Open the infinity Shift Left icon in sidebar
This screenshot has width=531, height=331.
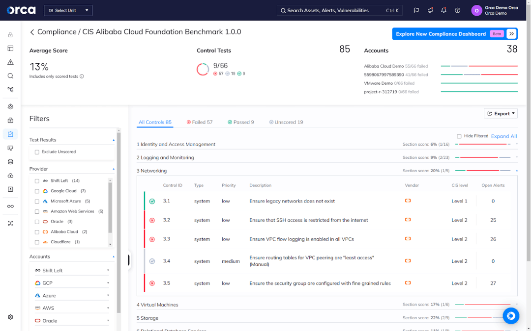pyautogui.click(x=10, y=206)
